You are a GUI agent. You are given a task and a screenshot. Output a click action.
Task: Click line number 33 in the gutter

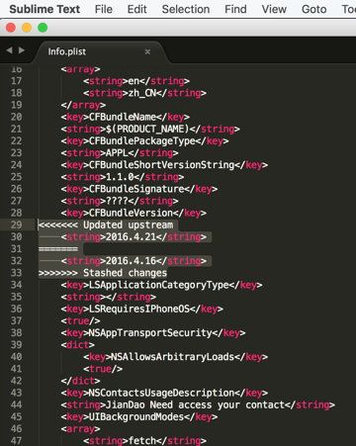pos(16,273)
